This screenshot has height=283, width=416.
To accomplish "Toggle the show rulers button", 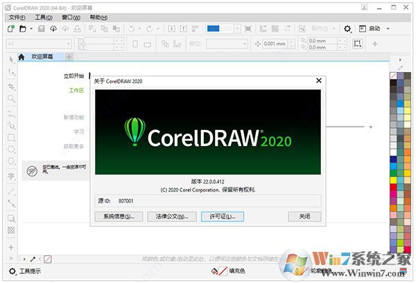I will coord(263,28).
